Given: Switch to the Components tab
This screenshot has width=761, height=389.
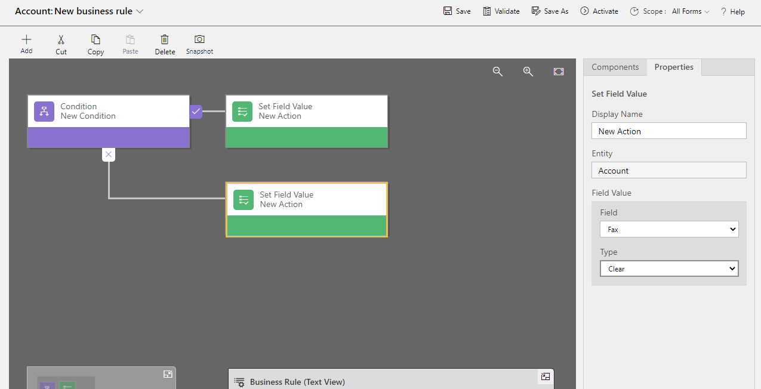Looking at the screenshot, I should click(615, 67).
